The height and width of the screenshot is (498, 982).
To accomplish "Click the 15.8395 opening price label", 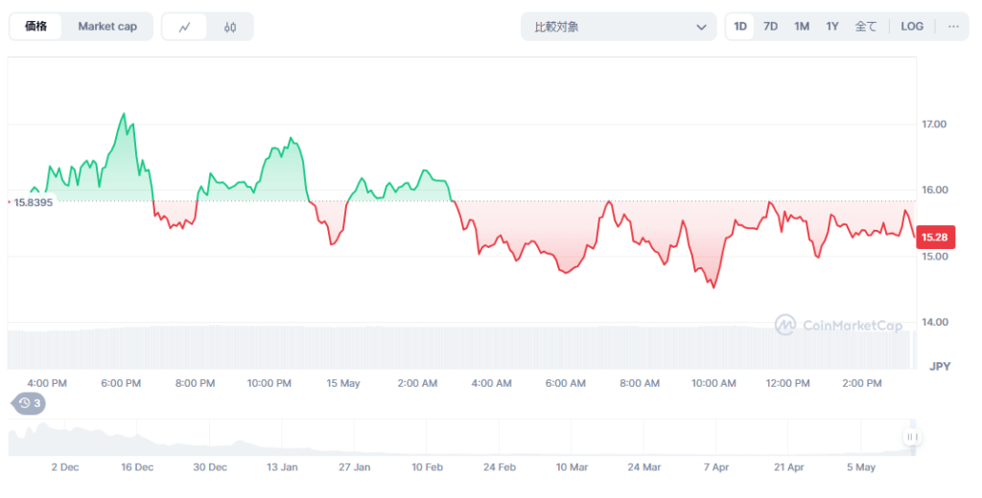I will point(33,202).
